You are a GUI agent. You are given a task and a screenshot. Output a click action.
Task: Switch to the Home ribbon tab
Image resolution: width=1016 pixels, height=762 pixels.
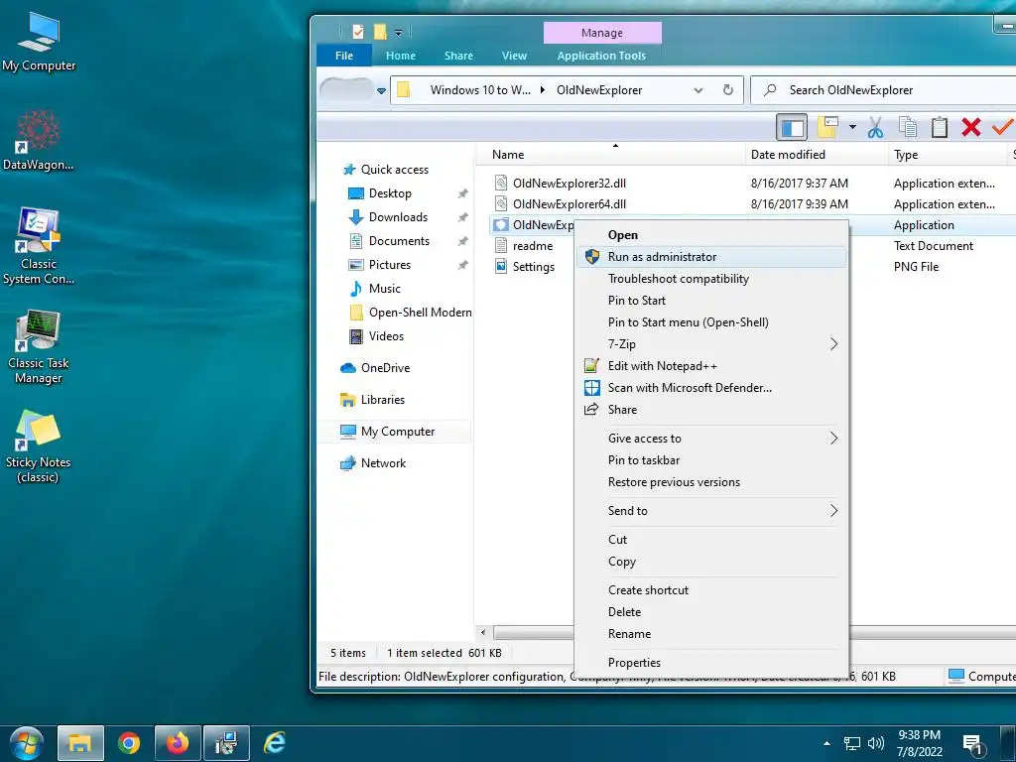pos(401,56)
